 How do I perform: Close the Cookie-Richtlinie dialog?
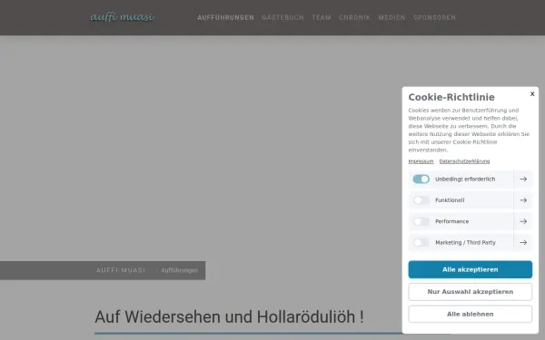click(x=532, y=93)
